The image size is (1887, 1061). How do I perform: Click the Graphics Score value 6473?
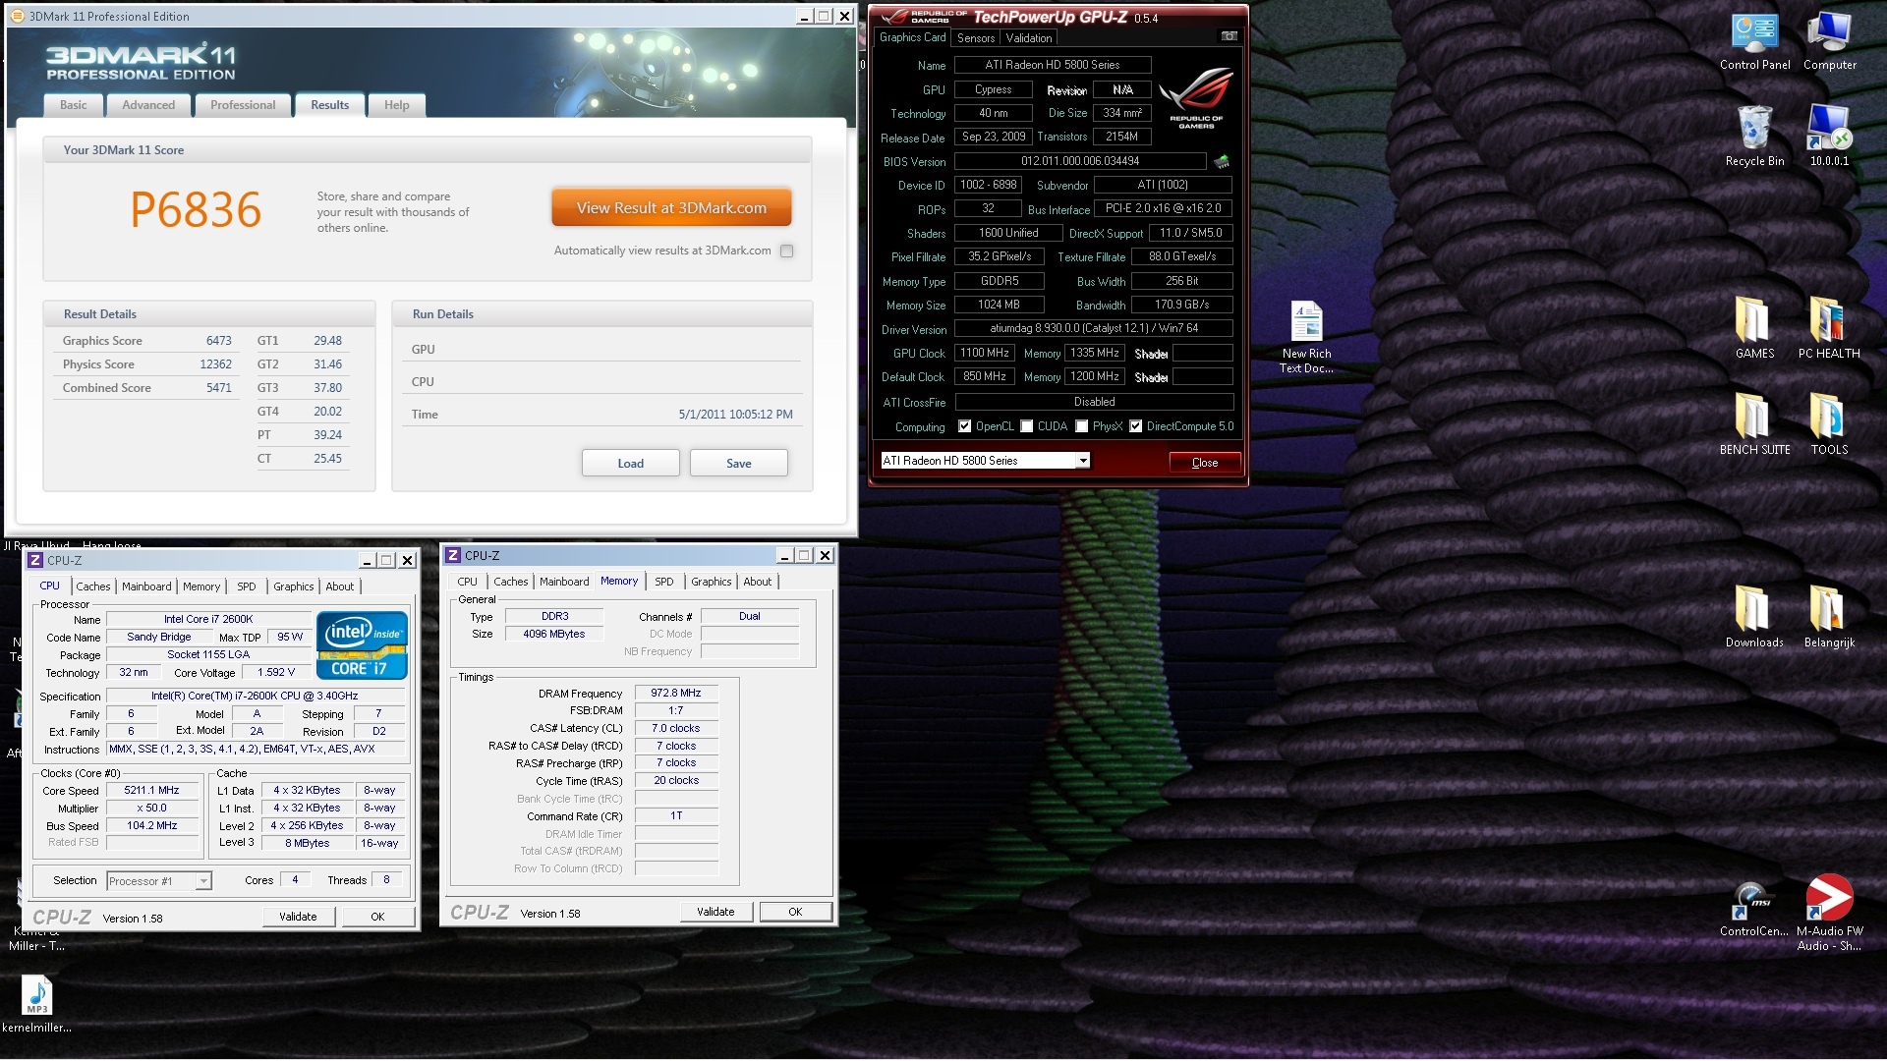(x=218, y=341)
